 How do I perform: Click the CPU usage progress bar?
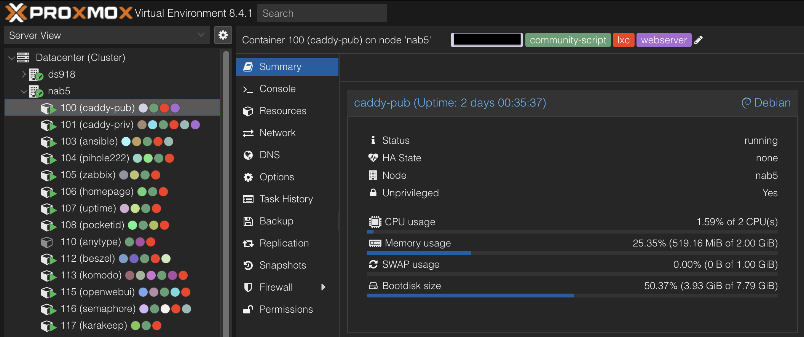coord(572,231)
